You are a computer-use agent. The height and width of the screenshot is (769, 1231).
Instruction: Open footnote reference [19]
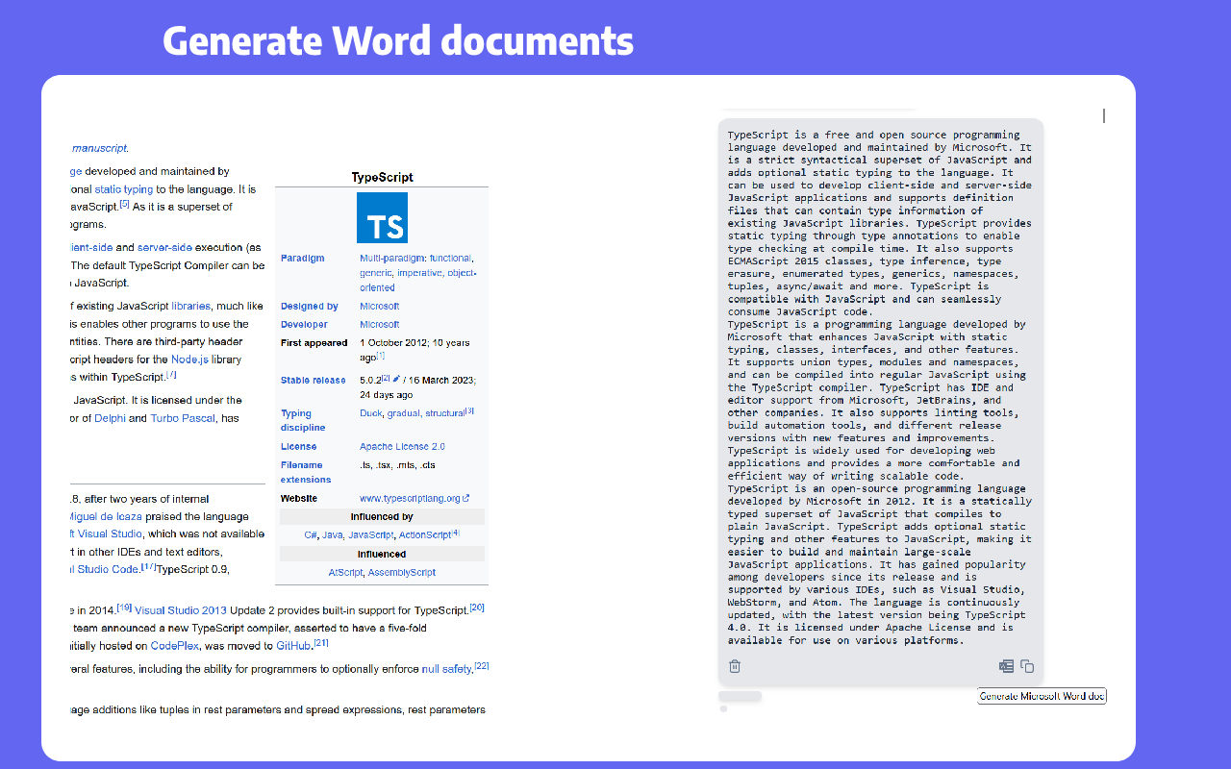124,608
